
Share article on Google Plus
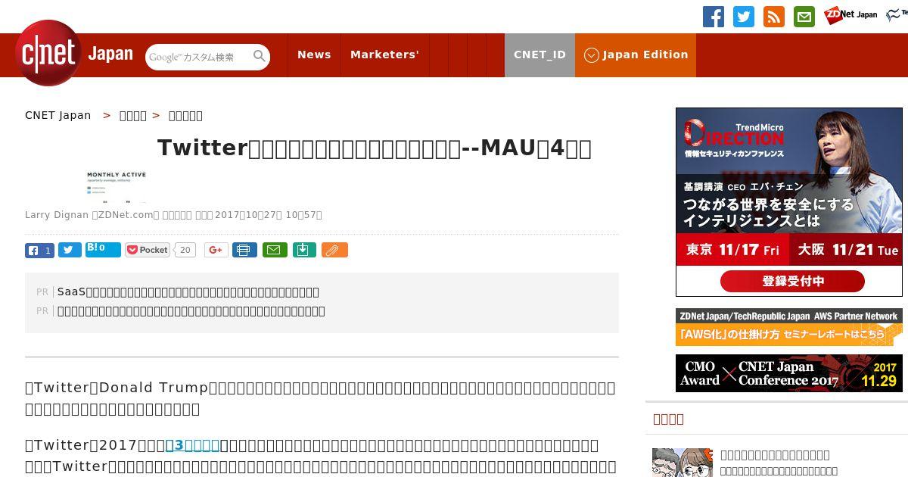click(216, 250)
